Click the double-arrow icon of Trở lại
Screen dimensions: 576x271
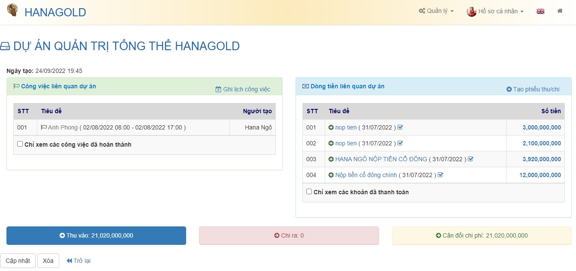tap(69, 261)
